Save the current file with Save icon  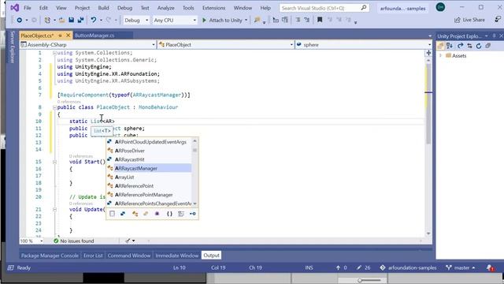tap(71, 20)
